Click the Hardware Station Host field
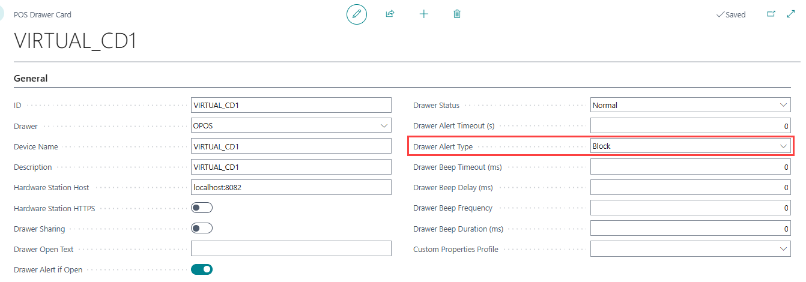Screen dimensions: 806x282 point(291,187)
